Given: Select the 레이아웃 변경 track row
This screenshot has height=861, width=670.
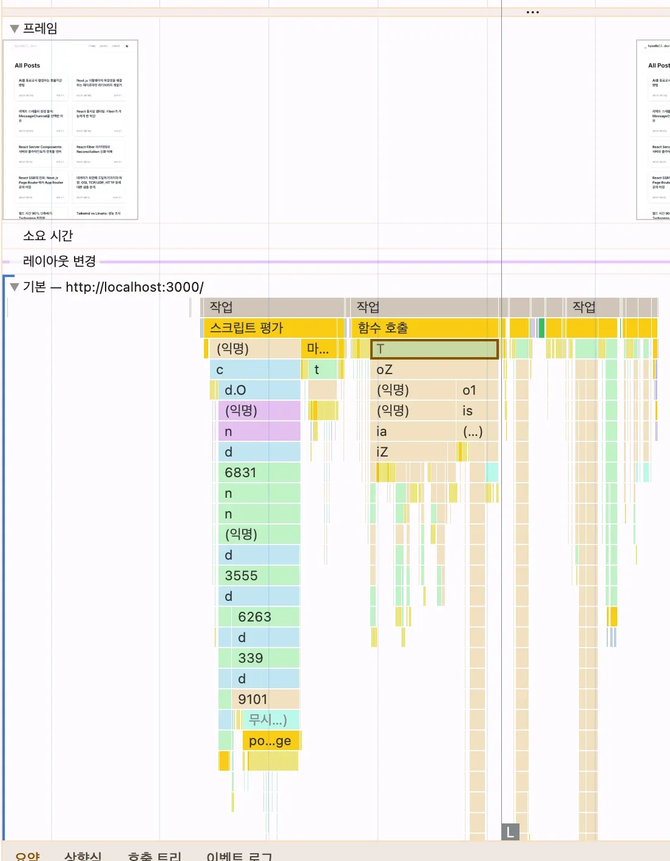Looking at the screenshot, I should coord(335,261).
